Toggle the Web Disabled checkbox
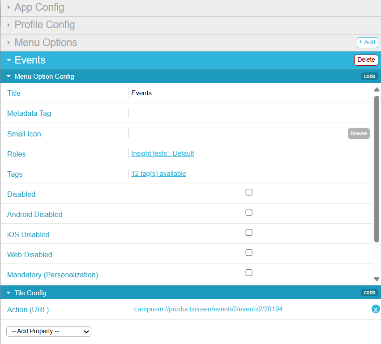This screenshot has width=381, height=344. tap(249, 253)
